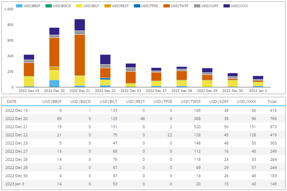Toggle the USD|XOFF series in the legend
The height and width of the screenshot is (191, 287).
click(x=206, y=6)
